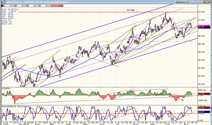Click the Price 27.305712 readout
The width and height of the screenshot is (212, 125).
tap(10, 9)
